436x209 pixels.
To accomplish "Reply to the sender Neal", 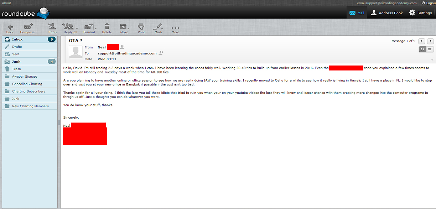I will [52, 28].
